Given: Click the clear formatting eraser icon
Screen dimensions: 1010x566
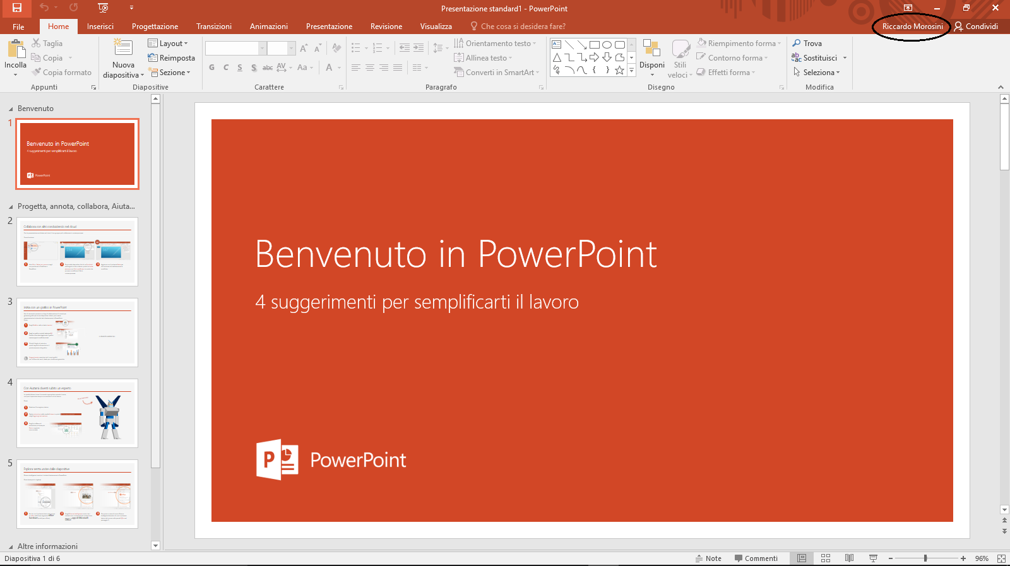Looking at the screenshot, I should point(336,49).
